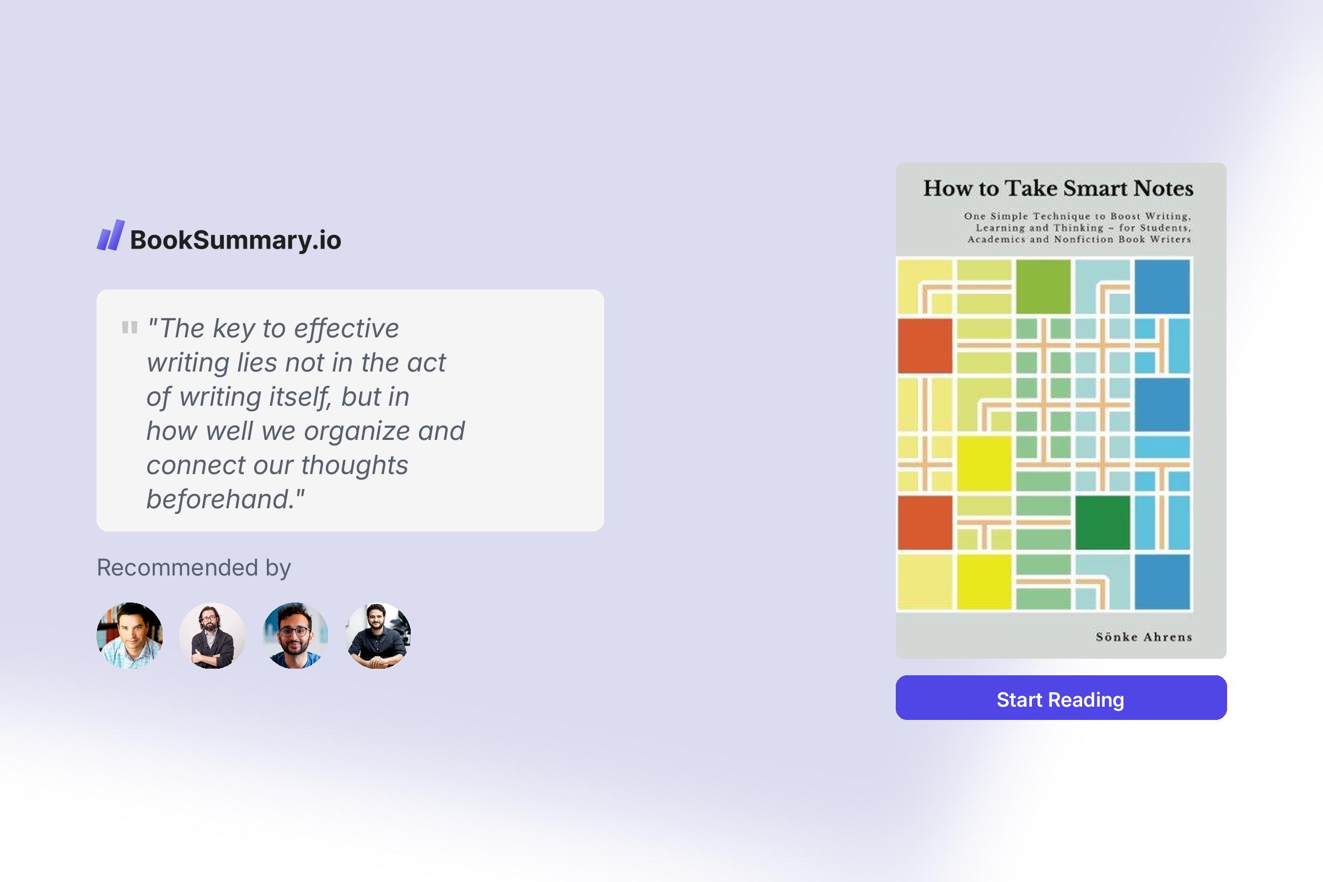Click author name Sönke Ahrens on cover
The height and width of the screenshot is (882, 1323).
[1143, 637]
